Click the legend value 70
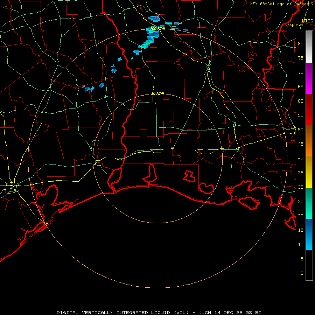315x315 pixels. 301,72
